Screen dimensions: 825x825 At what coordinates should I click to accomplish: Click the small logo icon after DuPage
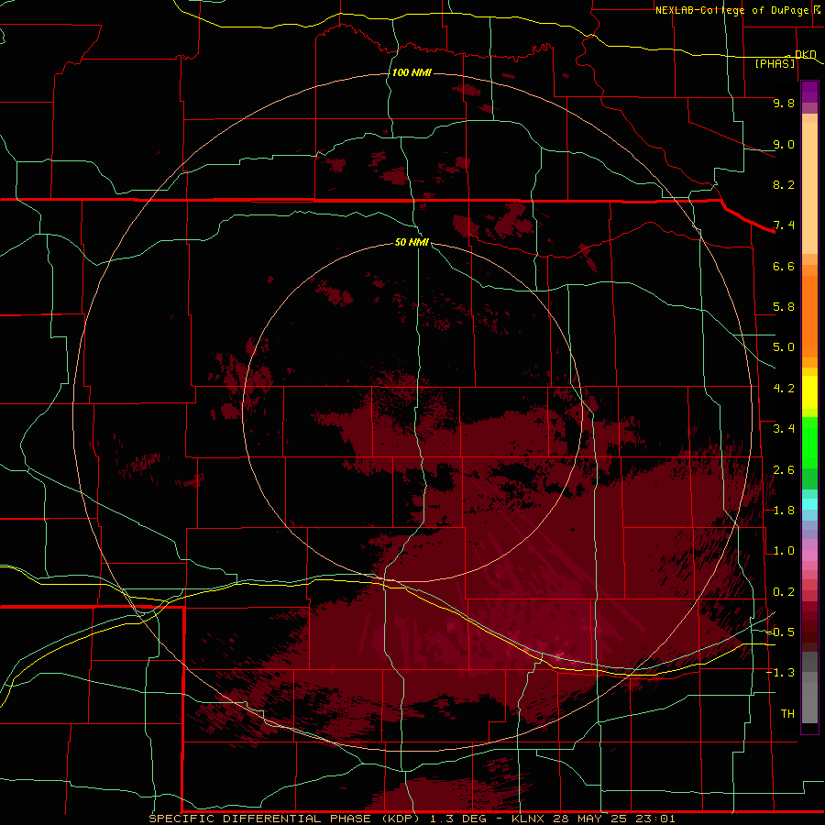(817, 10)
